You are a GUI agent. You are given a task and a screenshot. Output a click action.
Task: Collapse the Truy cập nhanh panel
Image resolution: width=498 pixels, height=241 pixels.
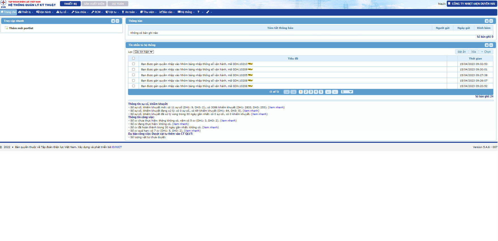click(x=117, y=21)
